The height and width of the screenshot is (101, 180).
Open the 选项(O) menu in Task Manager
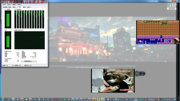[9, 4]
